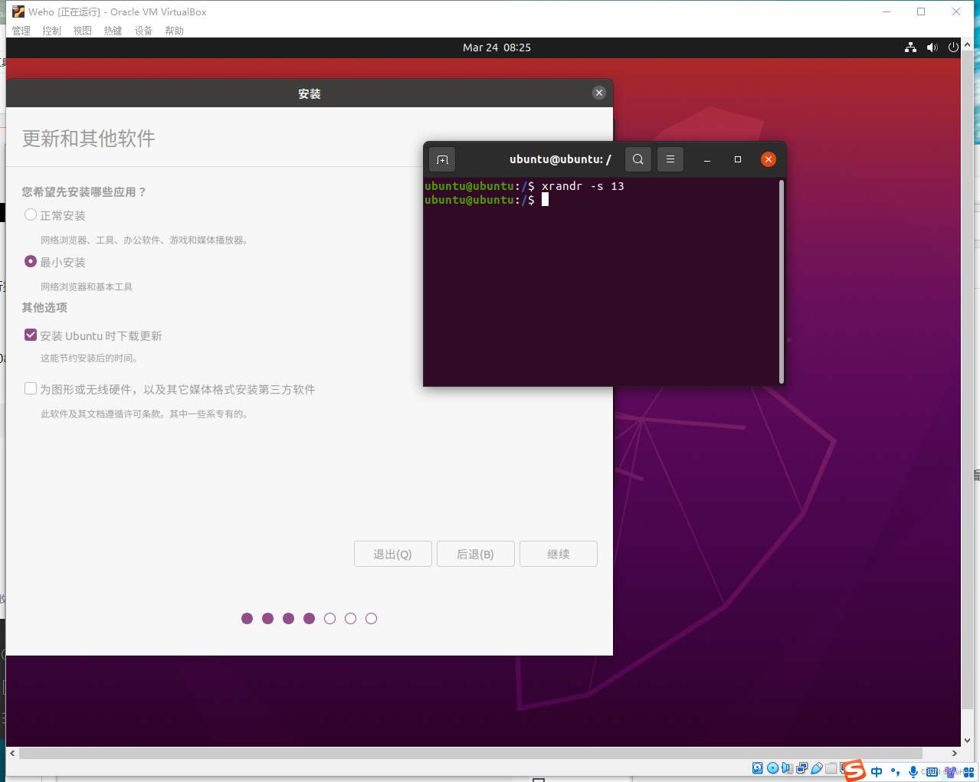
Task: Toggle Sogou punctuation mode icon
Action: click(895, 772)
